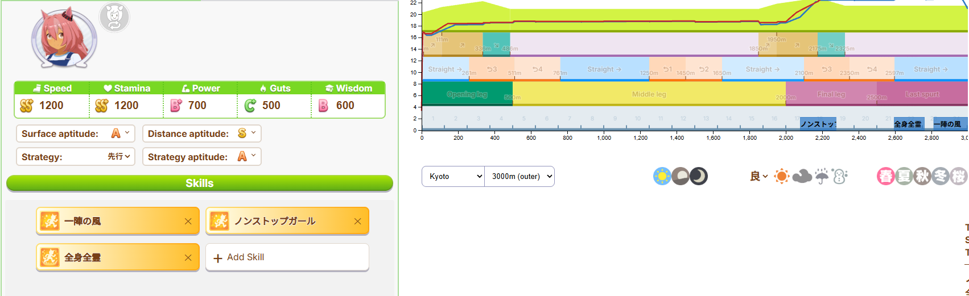The image size is (969, 296).
Task: Click the C+ rank badge beside Guts
Action: [x=250, y=106]
